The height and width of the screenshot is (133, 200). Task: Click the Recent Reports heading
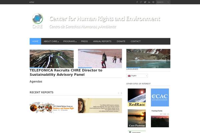point(41,92)
